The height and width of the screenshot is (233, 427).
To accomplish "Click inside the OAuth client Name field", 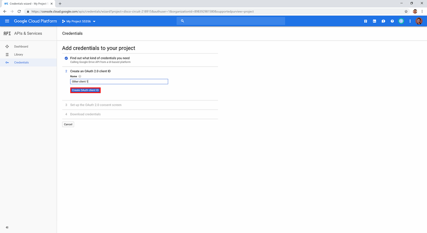I will [119, 81].
